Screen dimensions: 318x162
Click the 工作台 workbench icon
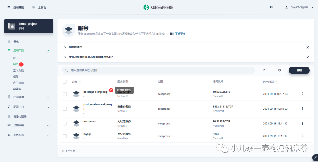(34, 7)
